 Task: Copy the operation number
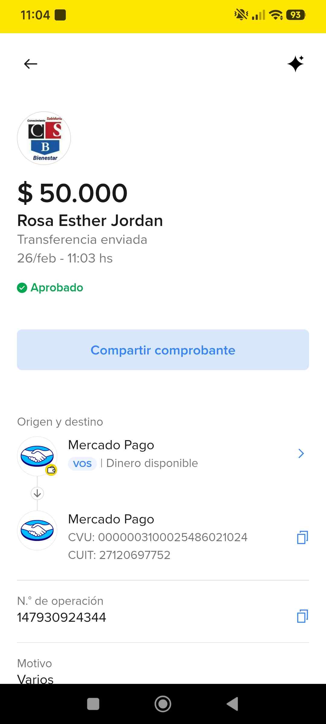click(x=302, y=616)
